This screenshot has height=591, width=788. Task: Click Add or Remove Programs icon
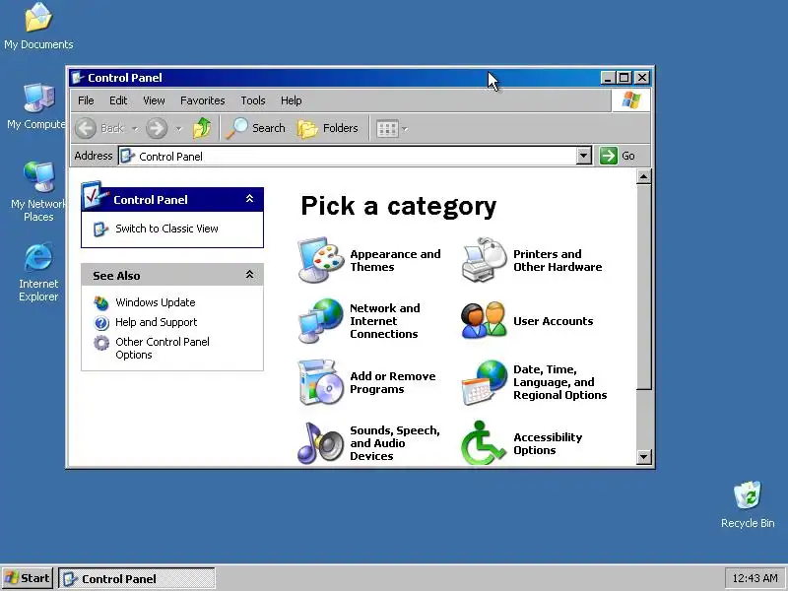coord(321,382)
